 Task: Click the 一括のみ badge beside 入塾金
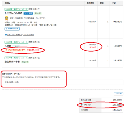tap(16, 46)
